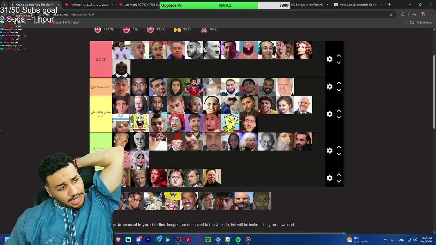Switch the ENG input language indicator
Screen dimensions: 436x245
(x=401, y=240)
